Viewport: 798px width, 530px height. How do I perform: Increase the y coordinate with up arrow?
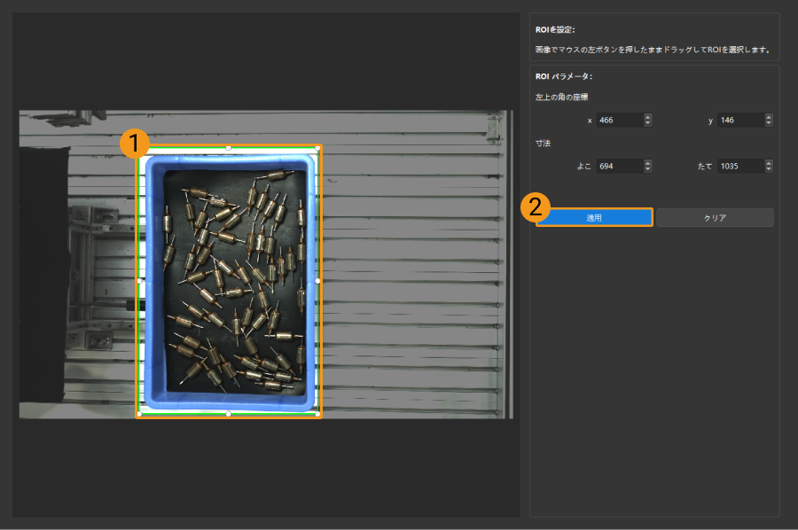coord(768,117)
